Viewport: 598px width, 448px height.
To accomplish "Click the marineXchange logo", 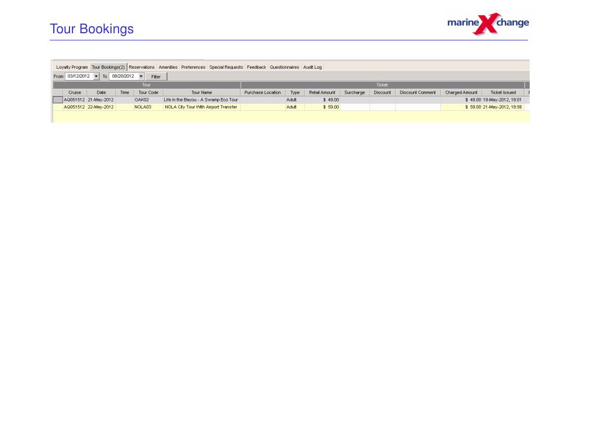I will pyautogui.click(x=488, y=23).
